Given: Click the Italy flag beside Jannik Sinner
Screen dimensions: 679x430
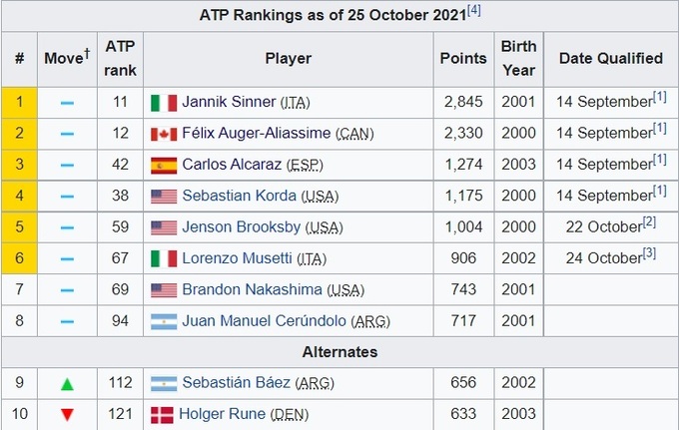Looking at the screenshot, I should (164, 102).
